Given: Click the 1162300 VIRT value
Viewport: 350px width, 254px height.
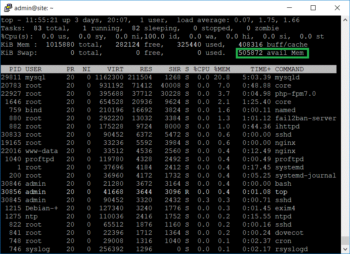Looking at the screenshot, I should [x=109, y=77].
